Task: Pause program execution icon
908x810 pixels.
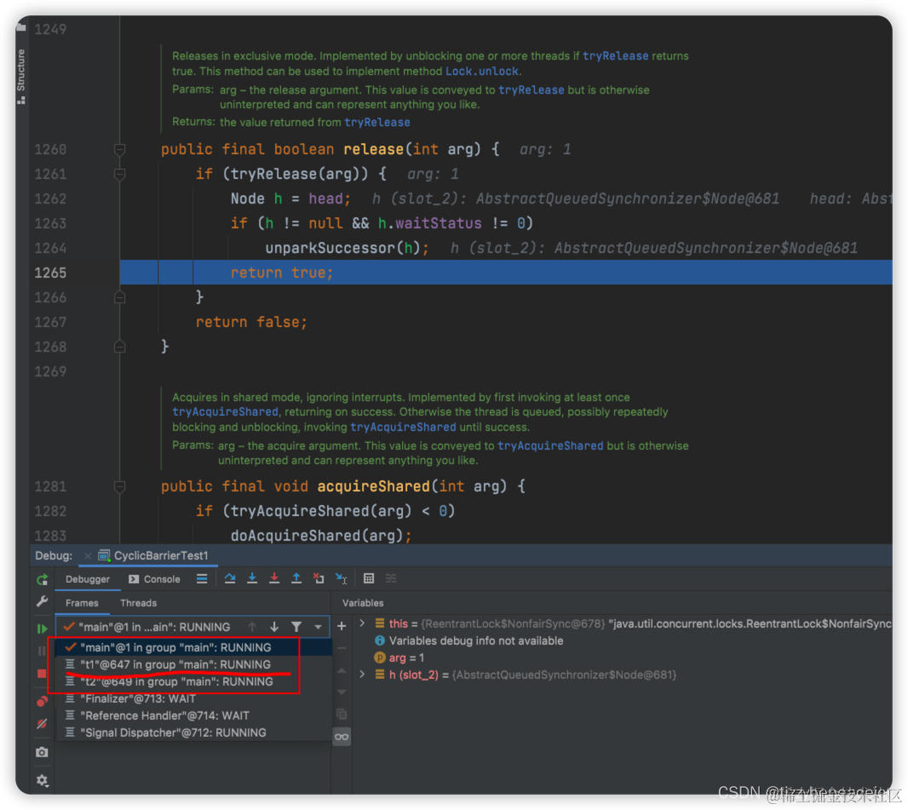Action: (x=43, y=651)
